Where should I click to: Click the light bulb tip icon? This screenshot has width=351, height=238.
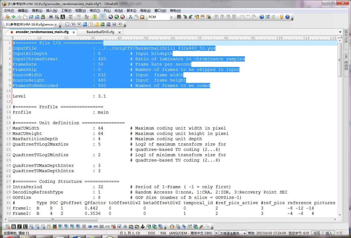[282, 17]
